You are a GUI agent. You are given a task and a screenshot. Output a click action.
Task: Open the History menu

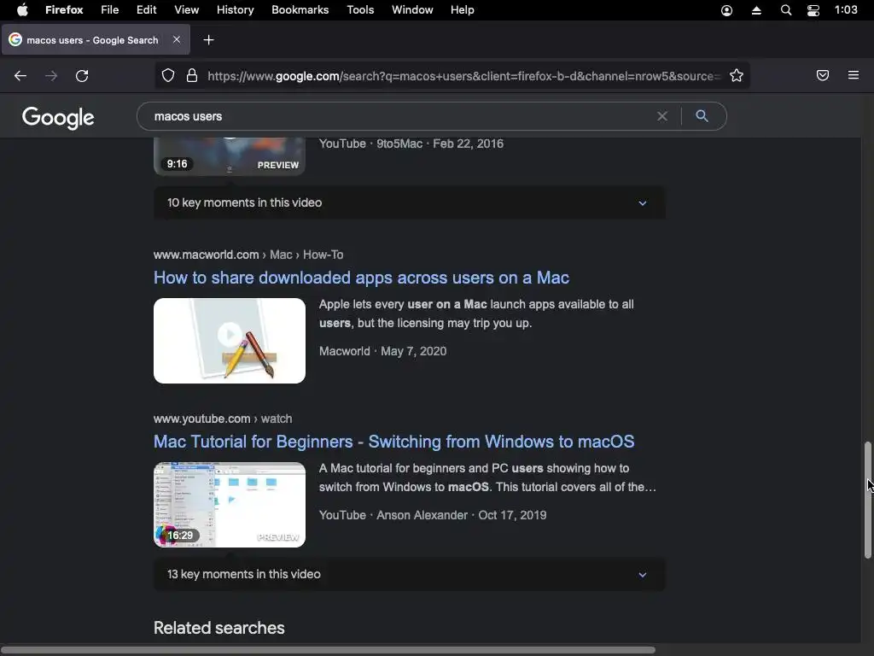click(x=236, y=10)
